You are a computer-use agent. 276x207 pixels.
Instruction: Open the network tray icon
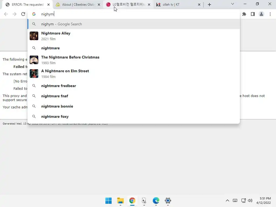tap(244, 201)
